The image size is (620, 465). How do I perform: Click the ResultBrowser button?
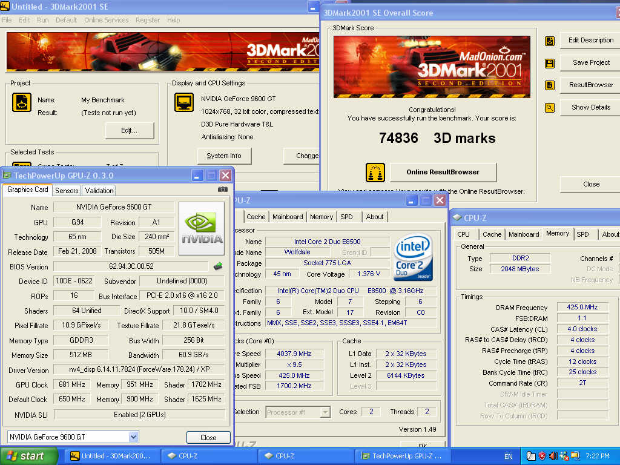coord(590,85)
